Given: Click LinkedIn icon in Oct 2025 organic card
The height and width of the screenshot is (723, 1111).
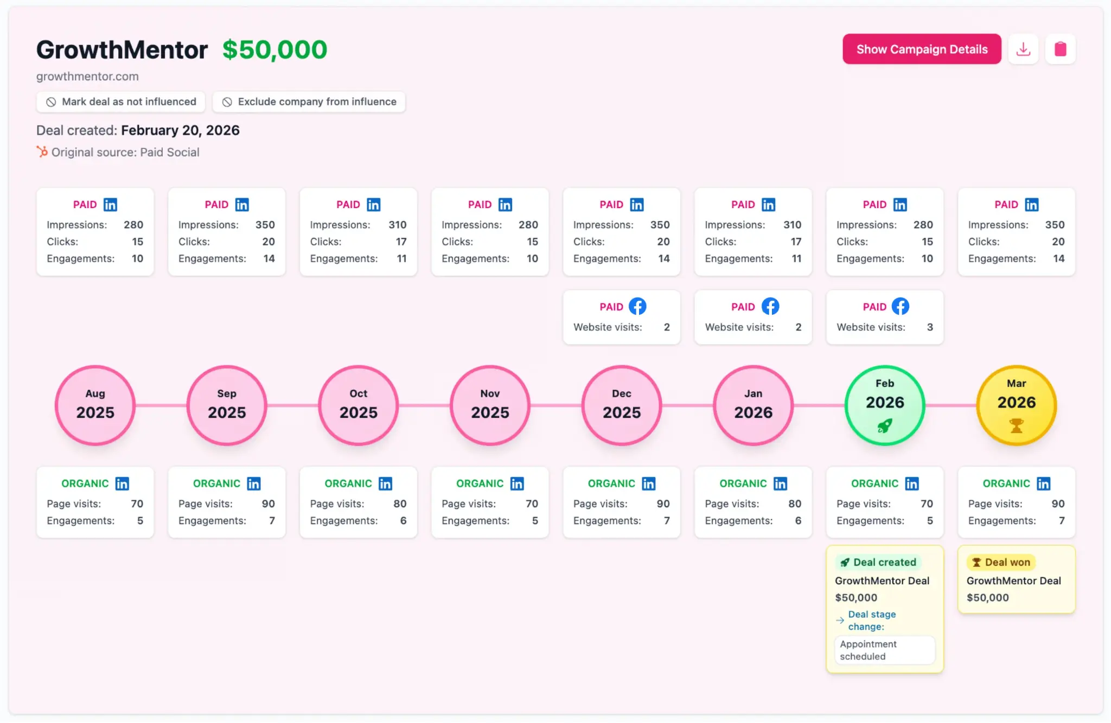Looking at the screenshot, I should [385, 483].
